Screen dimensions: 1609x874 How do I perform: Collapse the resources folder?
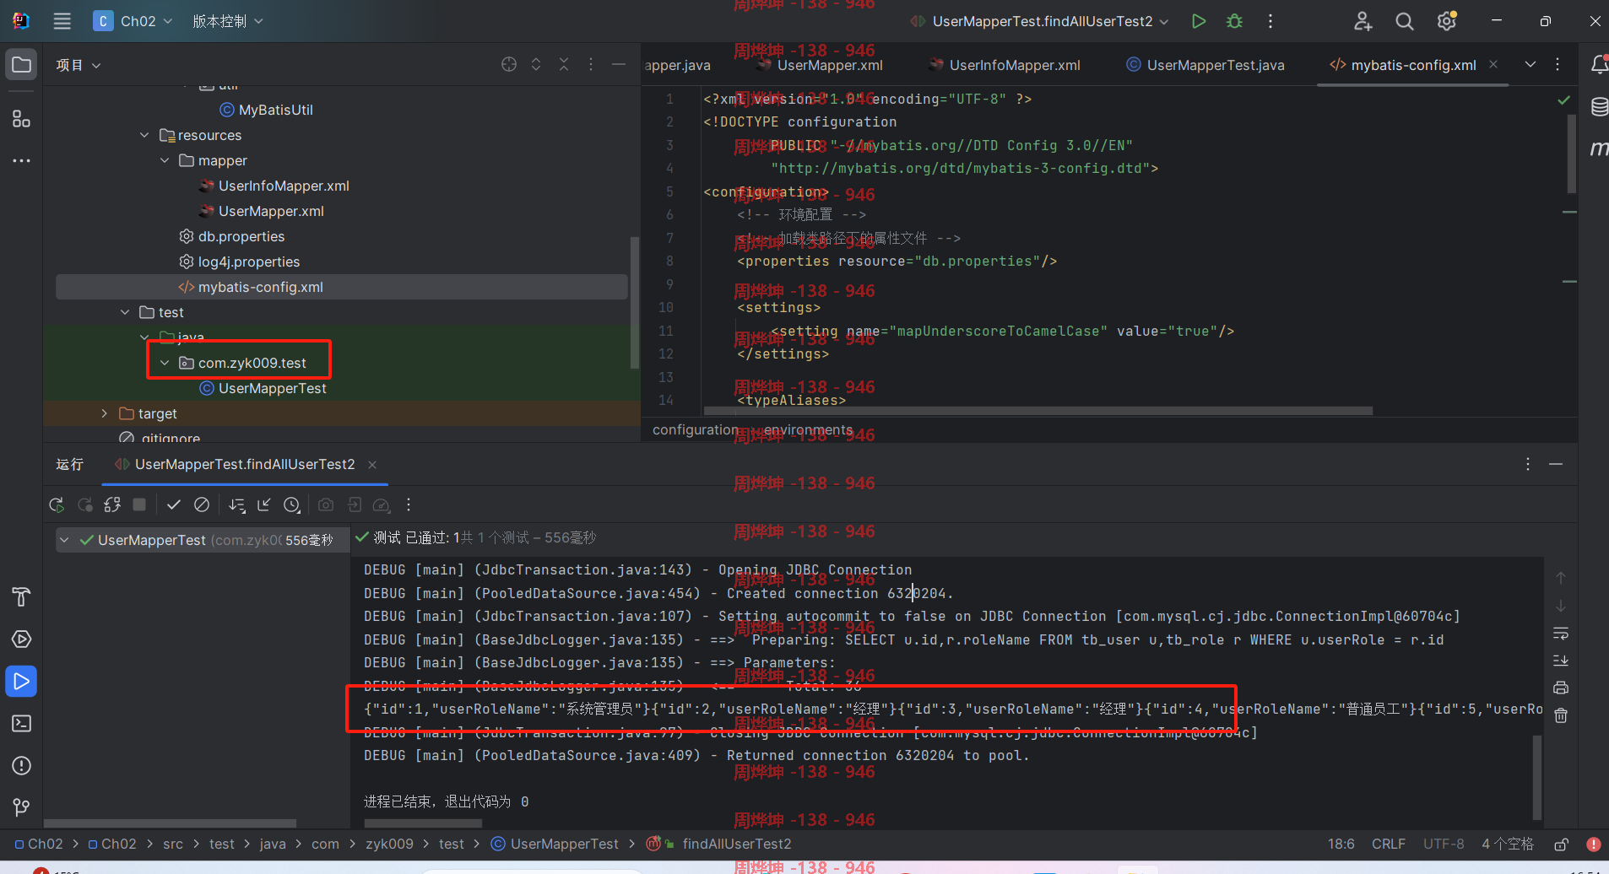144,135
